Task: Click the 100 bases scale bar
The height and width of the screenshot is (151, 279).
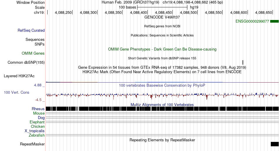Action: click(162, 7)
